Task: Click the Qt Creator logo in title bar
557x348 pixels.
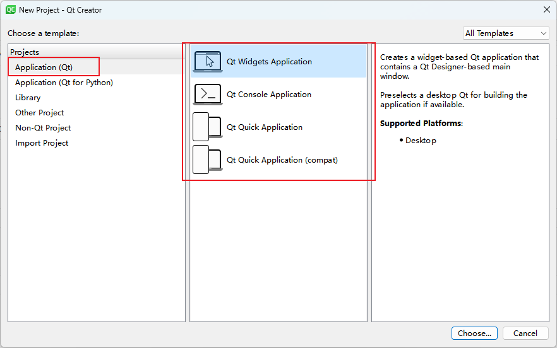Action: [11, 9]
